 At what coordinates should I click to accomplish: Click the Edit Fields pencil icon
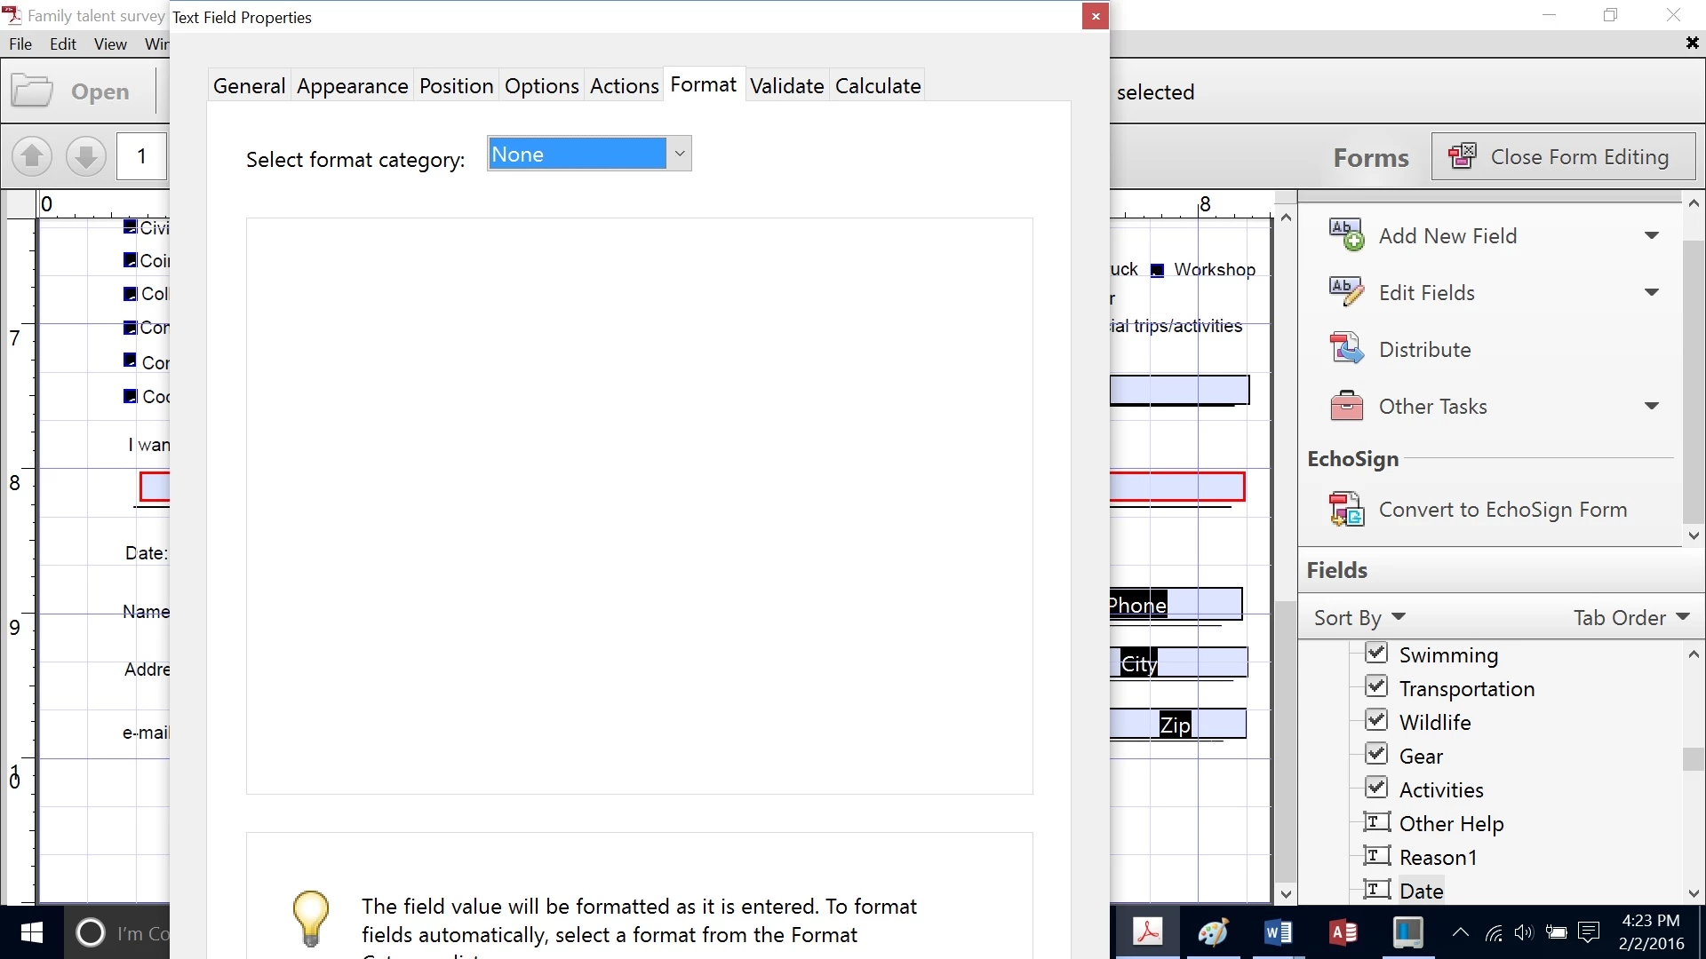[1346, 292]
